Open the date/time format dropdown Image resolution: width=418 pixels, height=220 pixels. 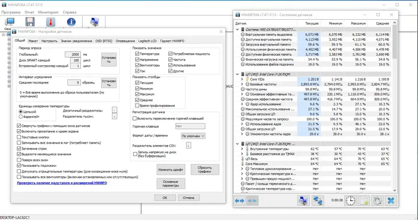click(x=193, y=136)
